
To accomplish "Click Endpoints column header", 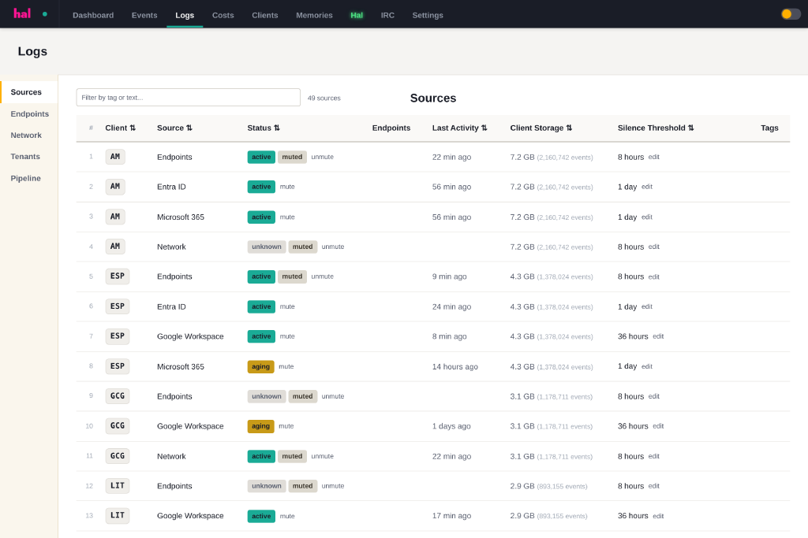I will (391, 128).
